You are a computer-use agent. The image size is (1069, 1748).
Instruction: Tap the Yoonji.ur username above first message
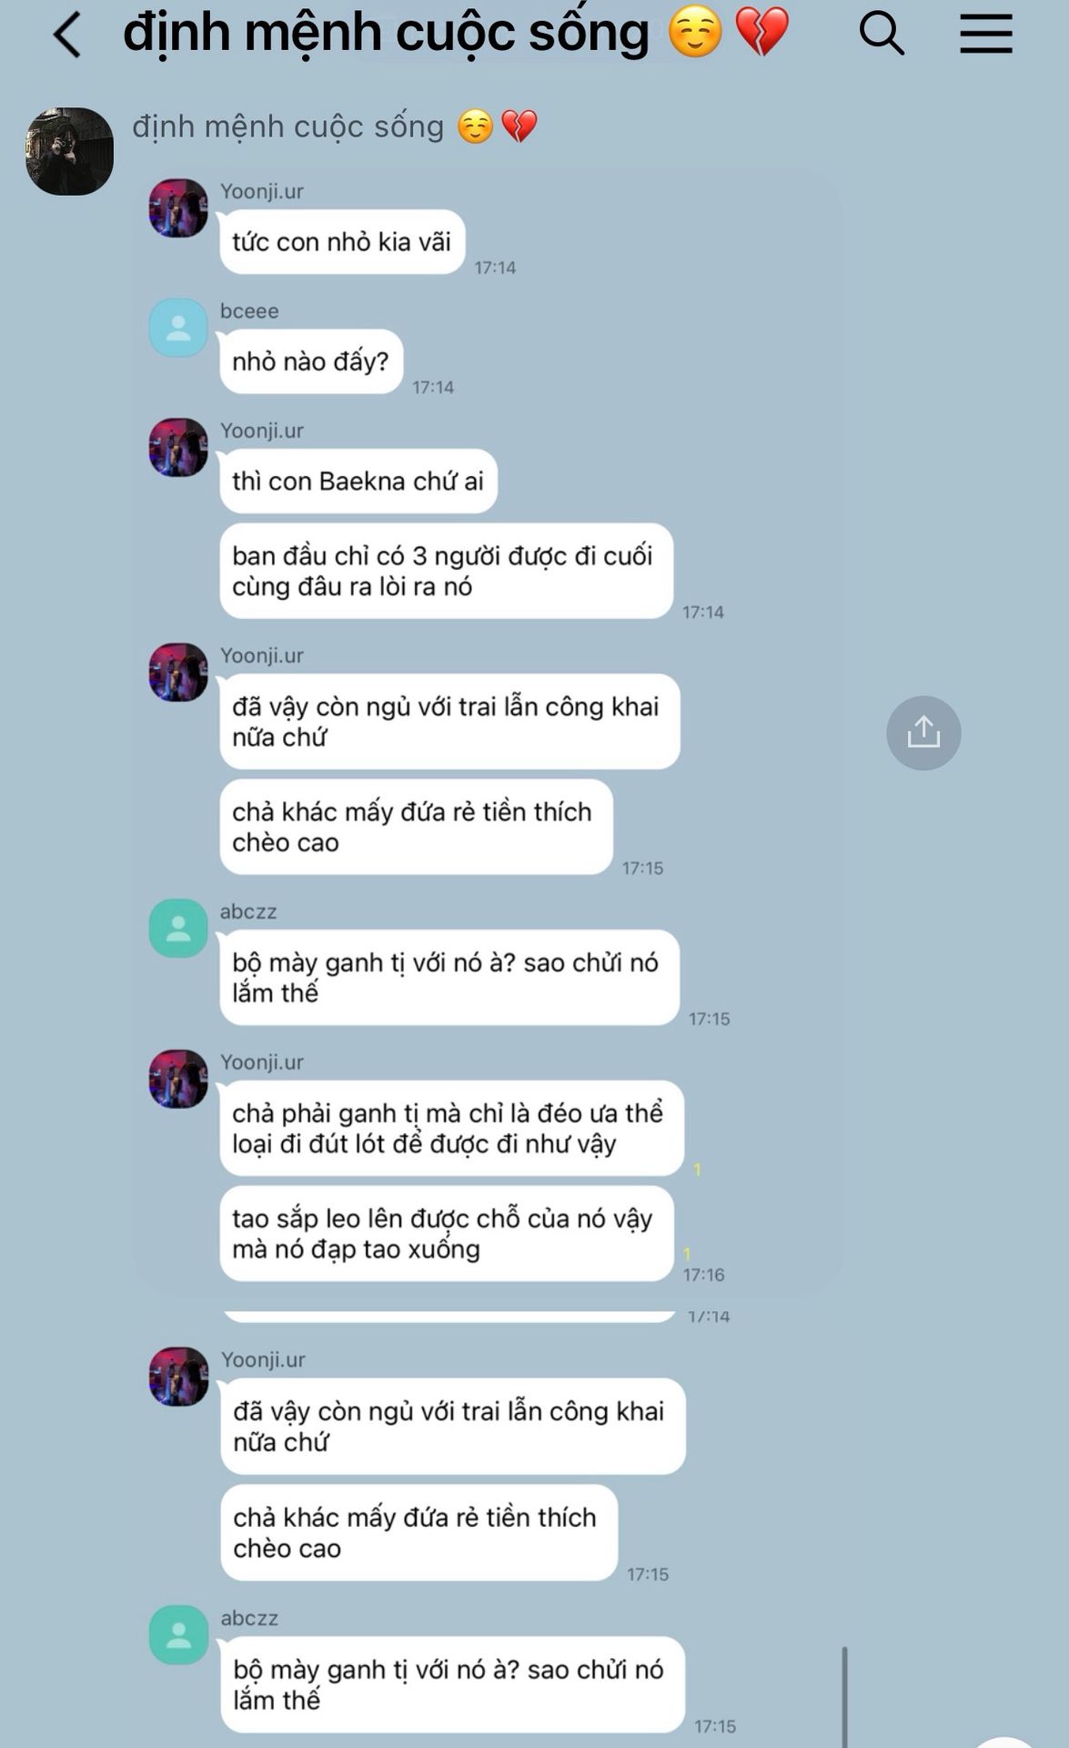pyautogui.click(x=262, y=191)
